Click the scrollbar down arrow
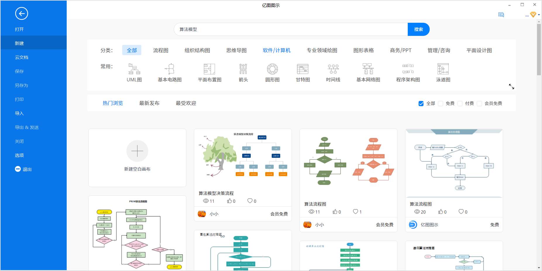The image size is (542, 271). point(539,268)
